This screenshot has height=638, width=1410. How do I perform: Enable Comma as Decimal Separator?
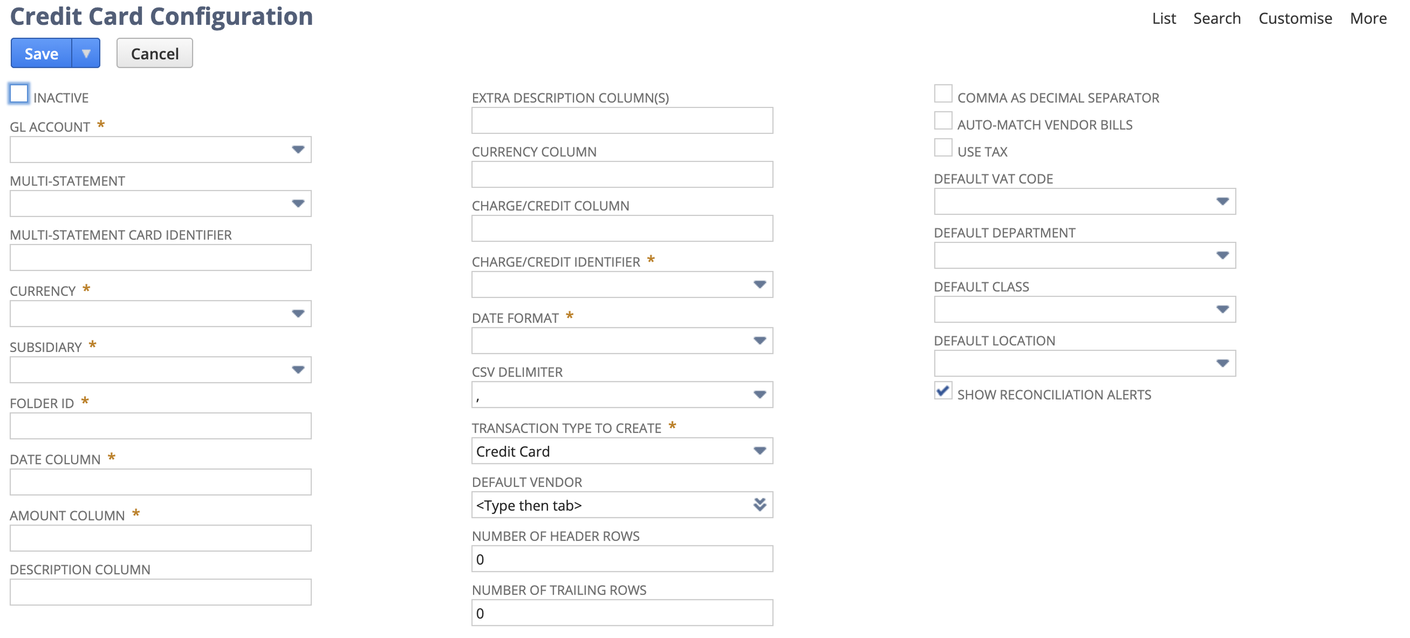pos(942,94)
